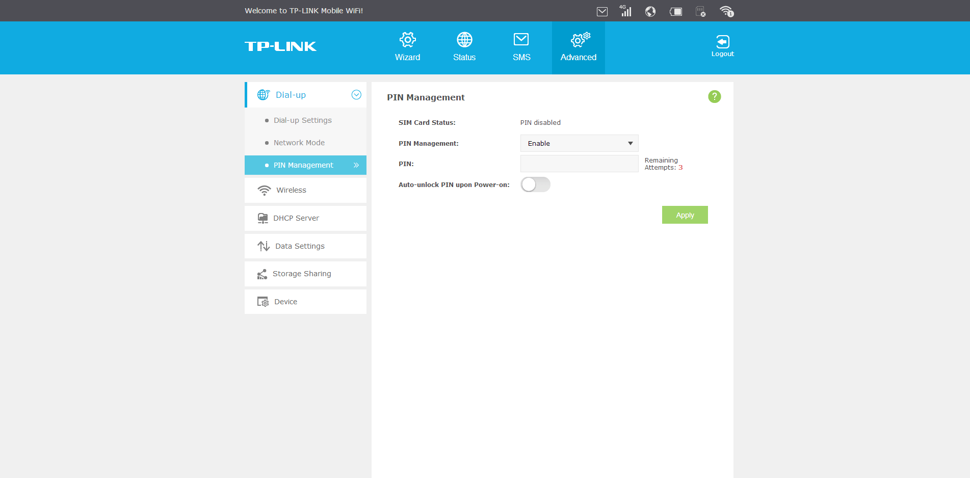Open the PIN Management Enable dropdown
The image size is (970, 478).
click(579, 143)
